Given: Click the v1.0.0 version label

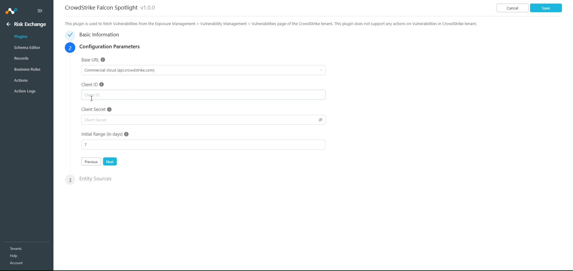Looking at the screenshot, I should click(148, 8).
